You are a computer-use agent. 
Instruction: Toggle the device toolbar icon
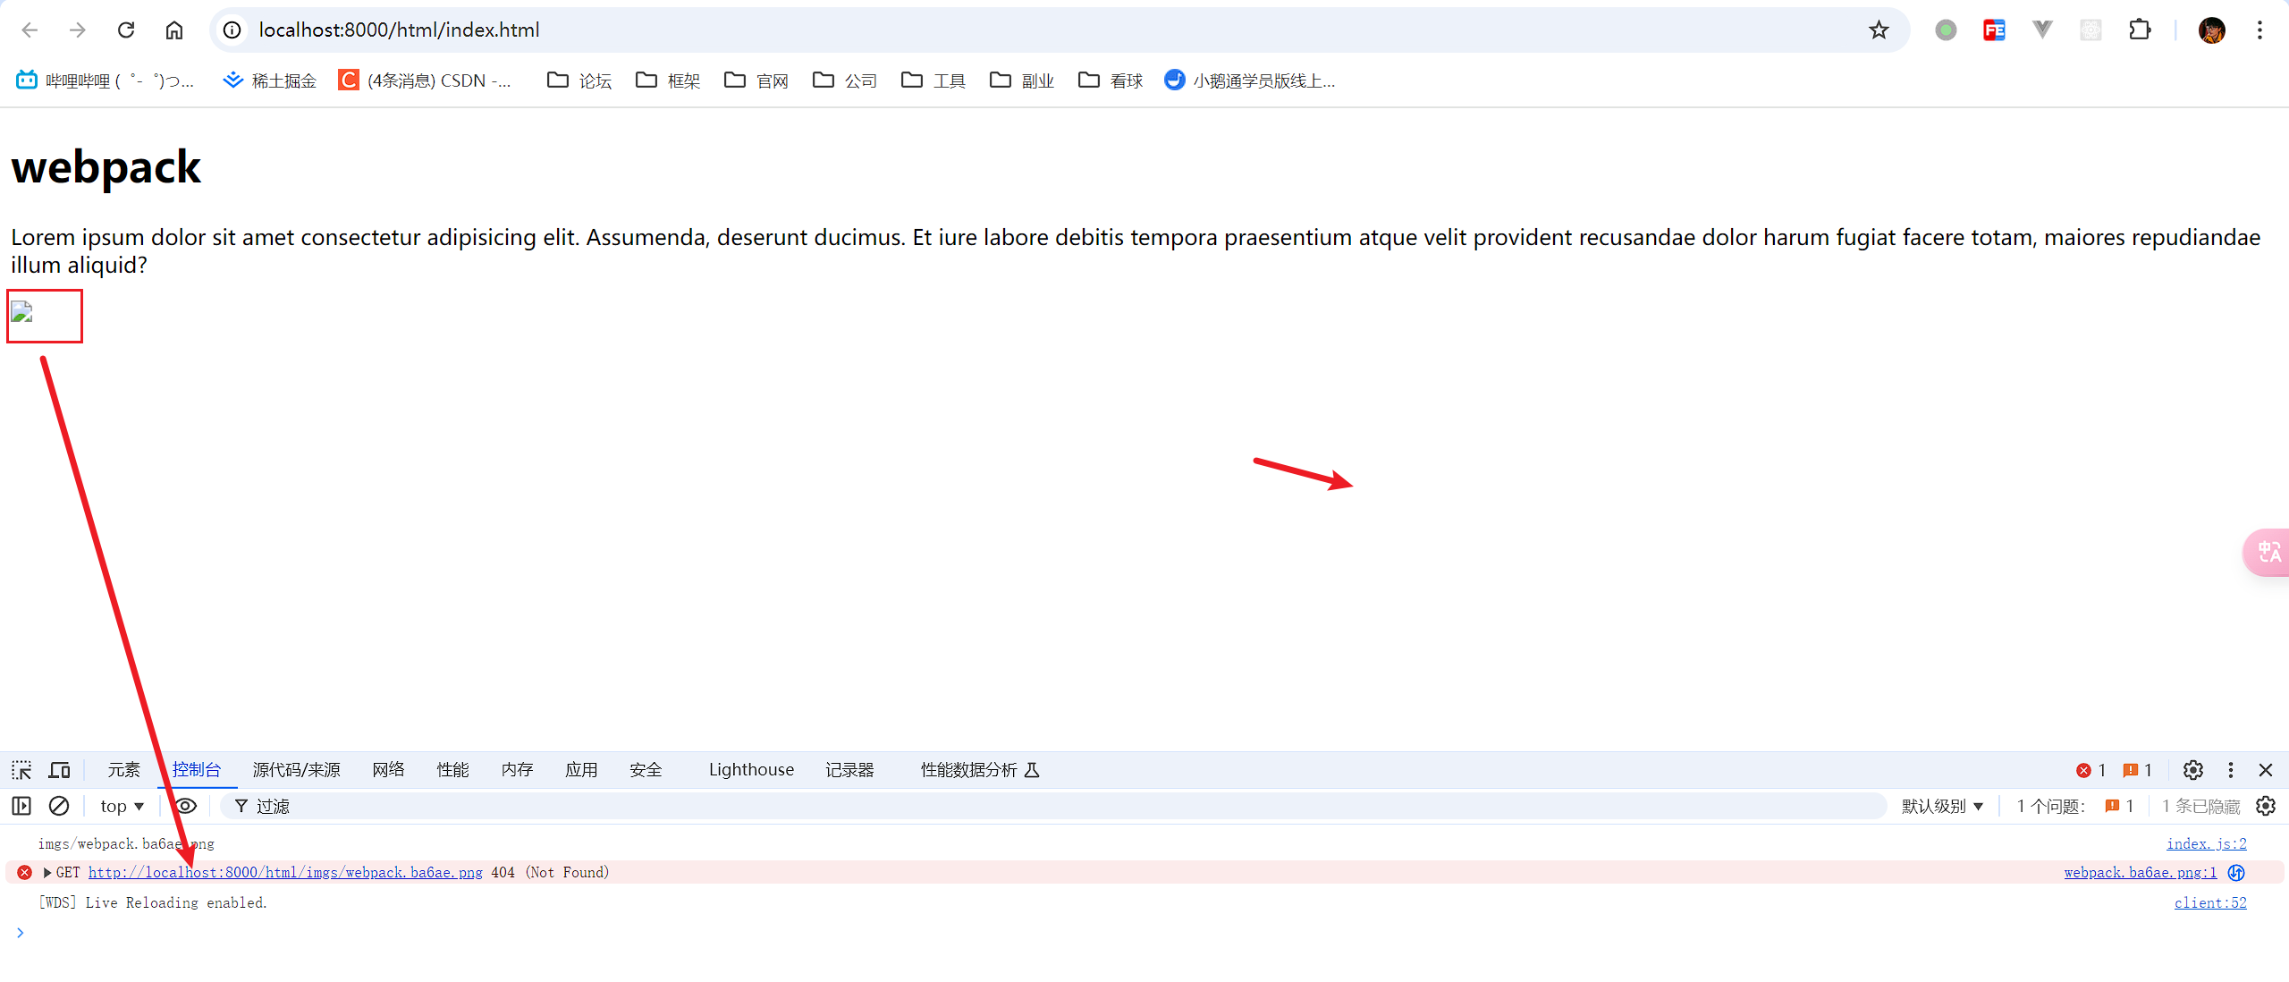[x=60, y=770]
